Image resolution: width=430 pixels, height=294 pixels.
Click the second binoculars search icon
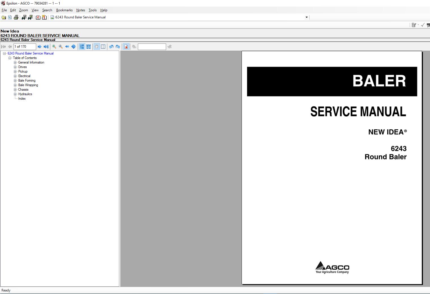(x=30, y=17)
